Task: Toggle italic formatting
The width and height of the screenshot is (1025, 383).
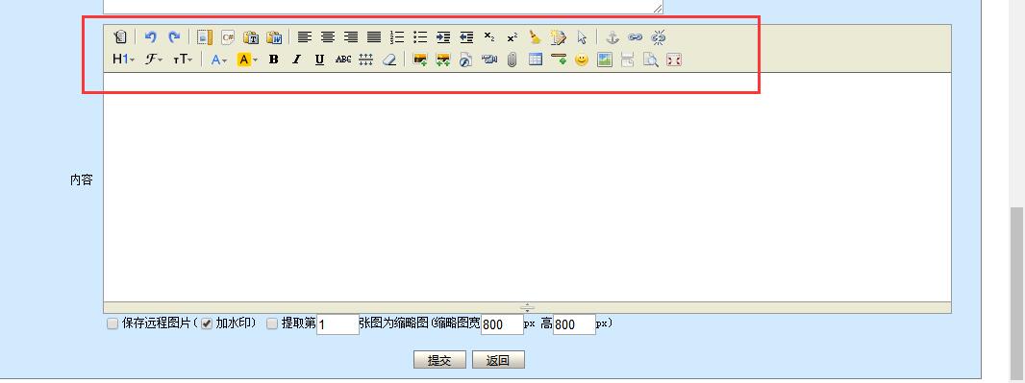Action: pos(297,60)
